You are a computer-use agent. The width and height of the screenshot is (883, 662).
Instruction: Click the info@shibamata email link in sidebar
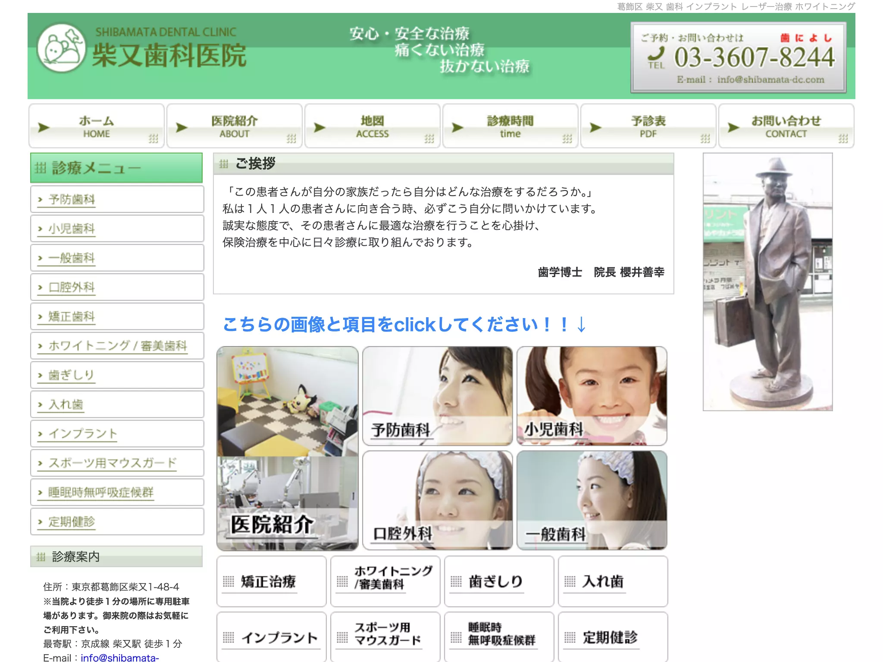click(120, 658)
